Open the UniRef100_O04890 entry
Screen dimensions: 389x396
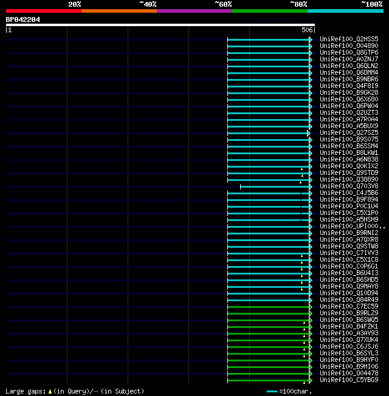click(x=349, y=46)
